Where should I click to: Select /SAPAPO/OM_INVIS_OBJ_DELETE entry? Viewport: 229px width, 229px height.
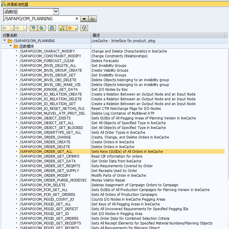[48, 80]
